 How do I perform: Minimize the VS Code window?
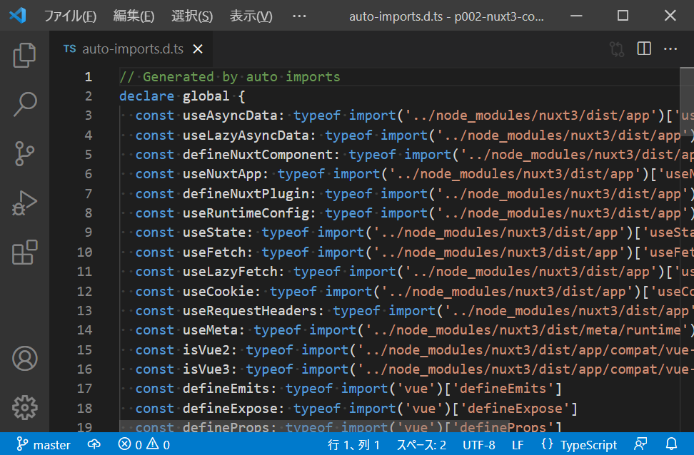(x=576, y=16)
